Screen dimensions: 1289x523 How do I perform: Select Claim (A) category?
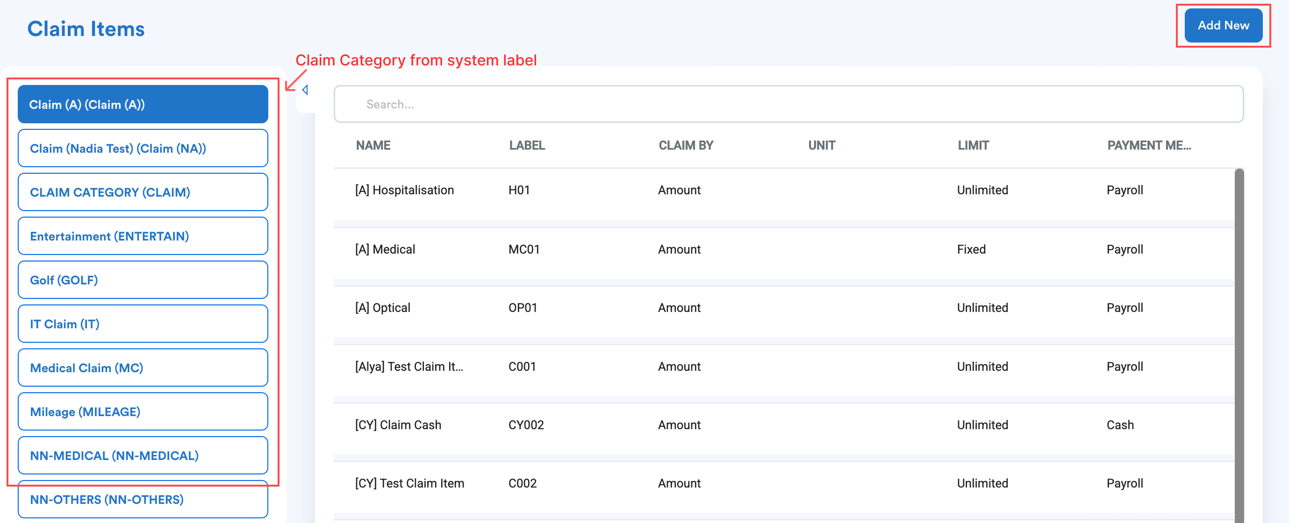(143, 105)
